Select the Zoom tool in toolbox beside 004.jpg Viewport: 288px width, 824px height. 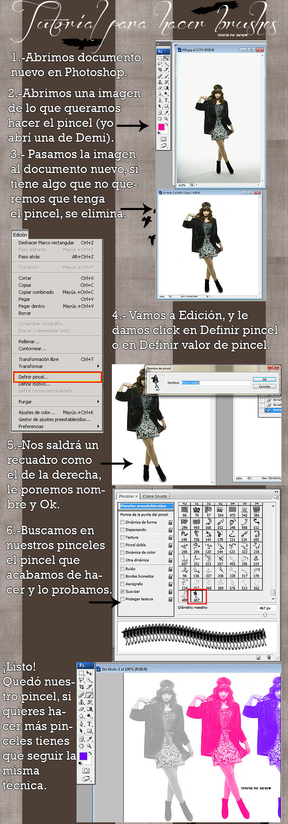[166, 119]
